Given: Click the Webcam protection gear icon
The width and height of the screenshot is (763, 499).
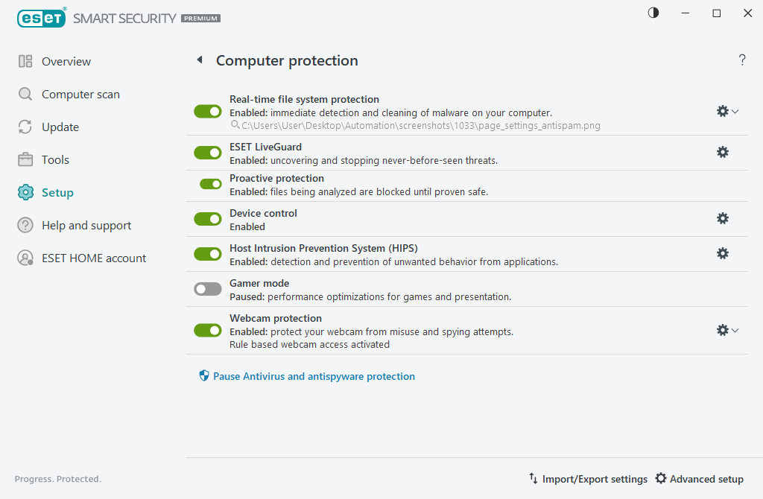Looking at the screenshot, I should [722, 330].
